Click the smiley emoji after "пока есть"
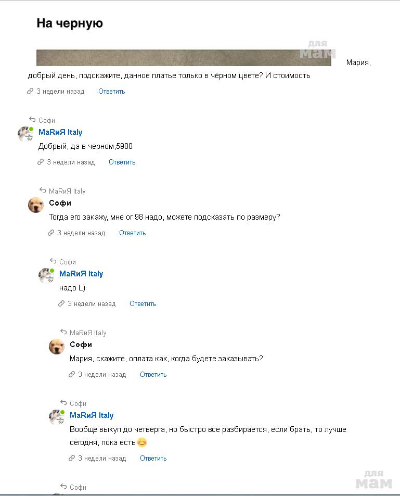 pyautogui.click(x=142, y=443)
